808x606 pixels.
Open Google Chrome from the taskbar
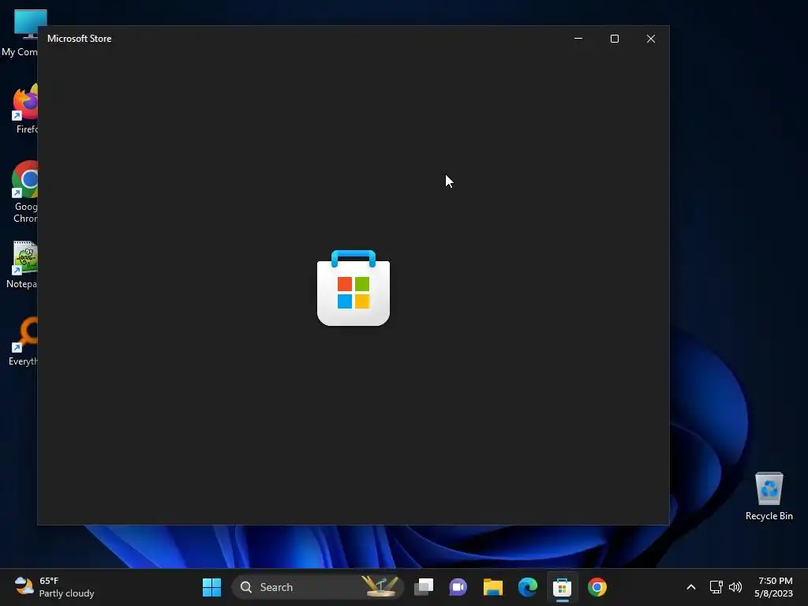597,587
